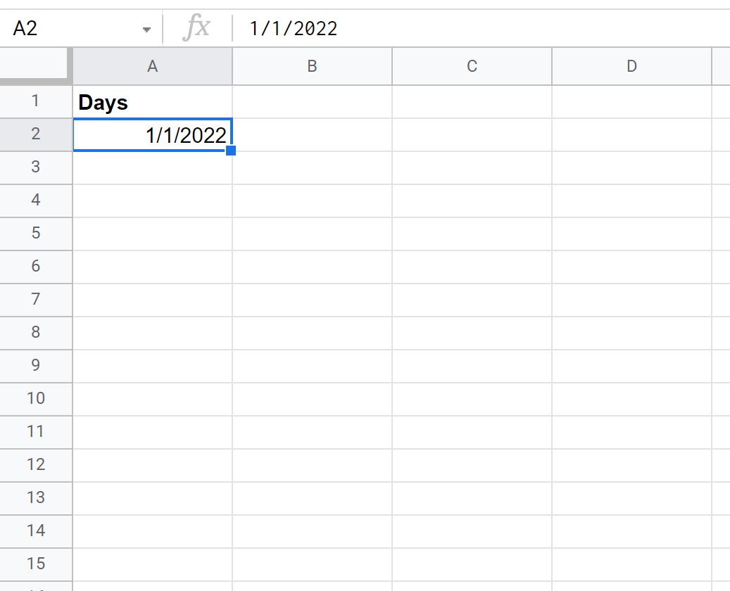
Task: Click the Days header cell A1
Action: point(153,101)
